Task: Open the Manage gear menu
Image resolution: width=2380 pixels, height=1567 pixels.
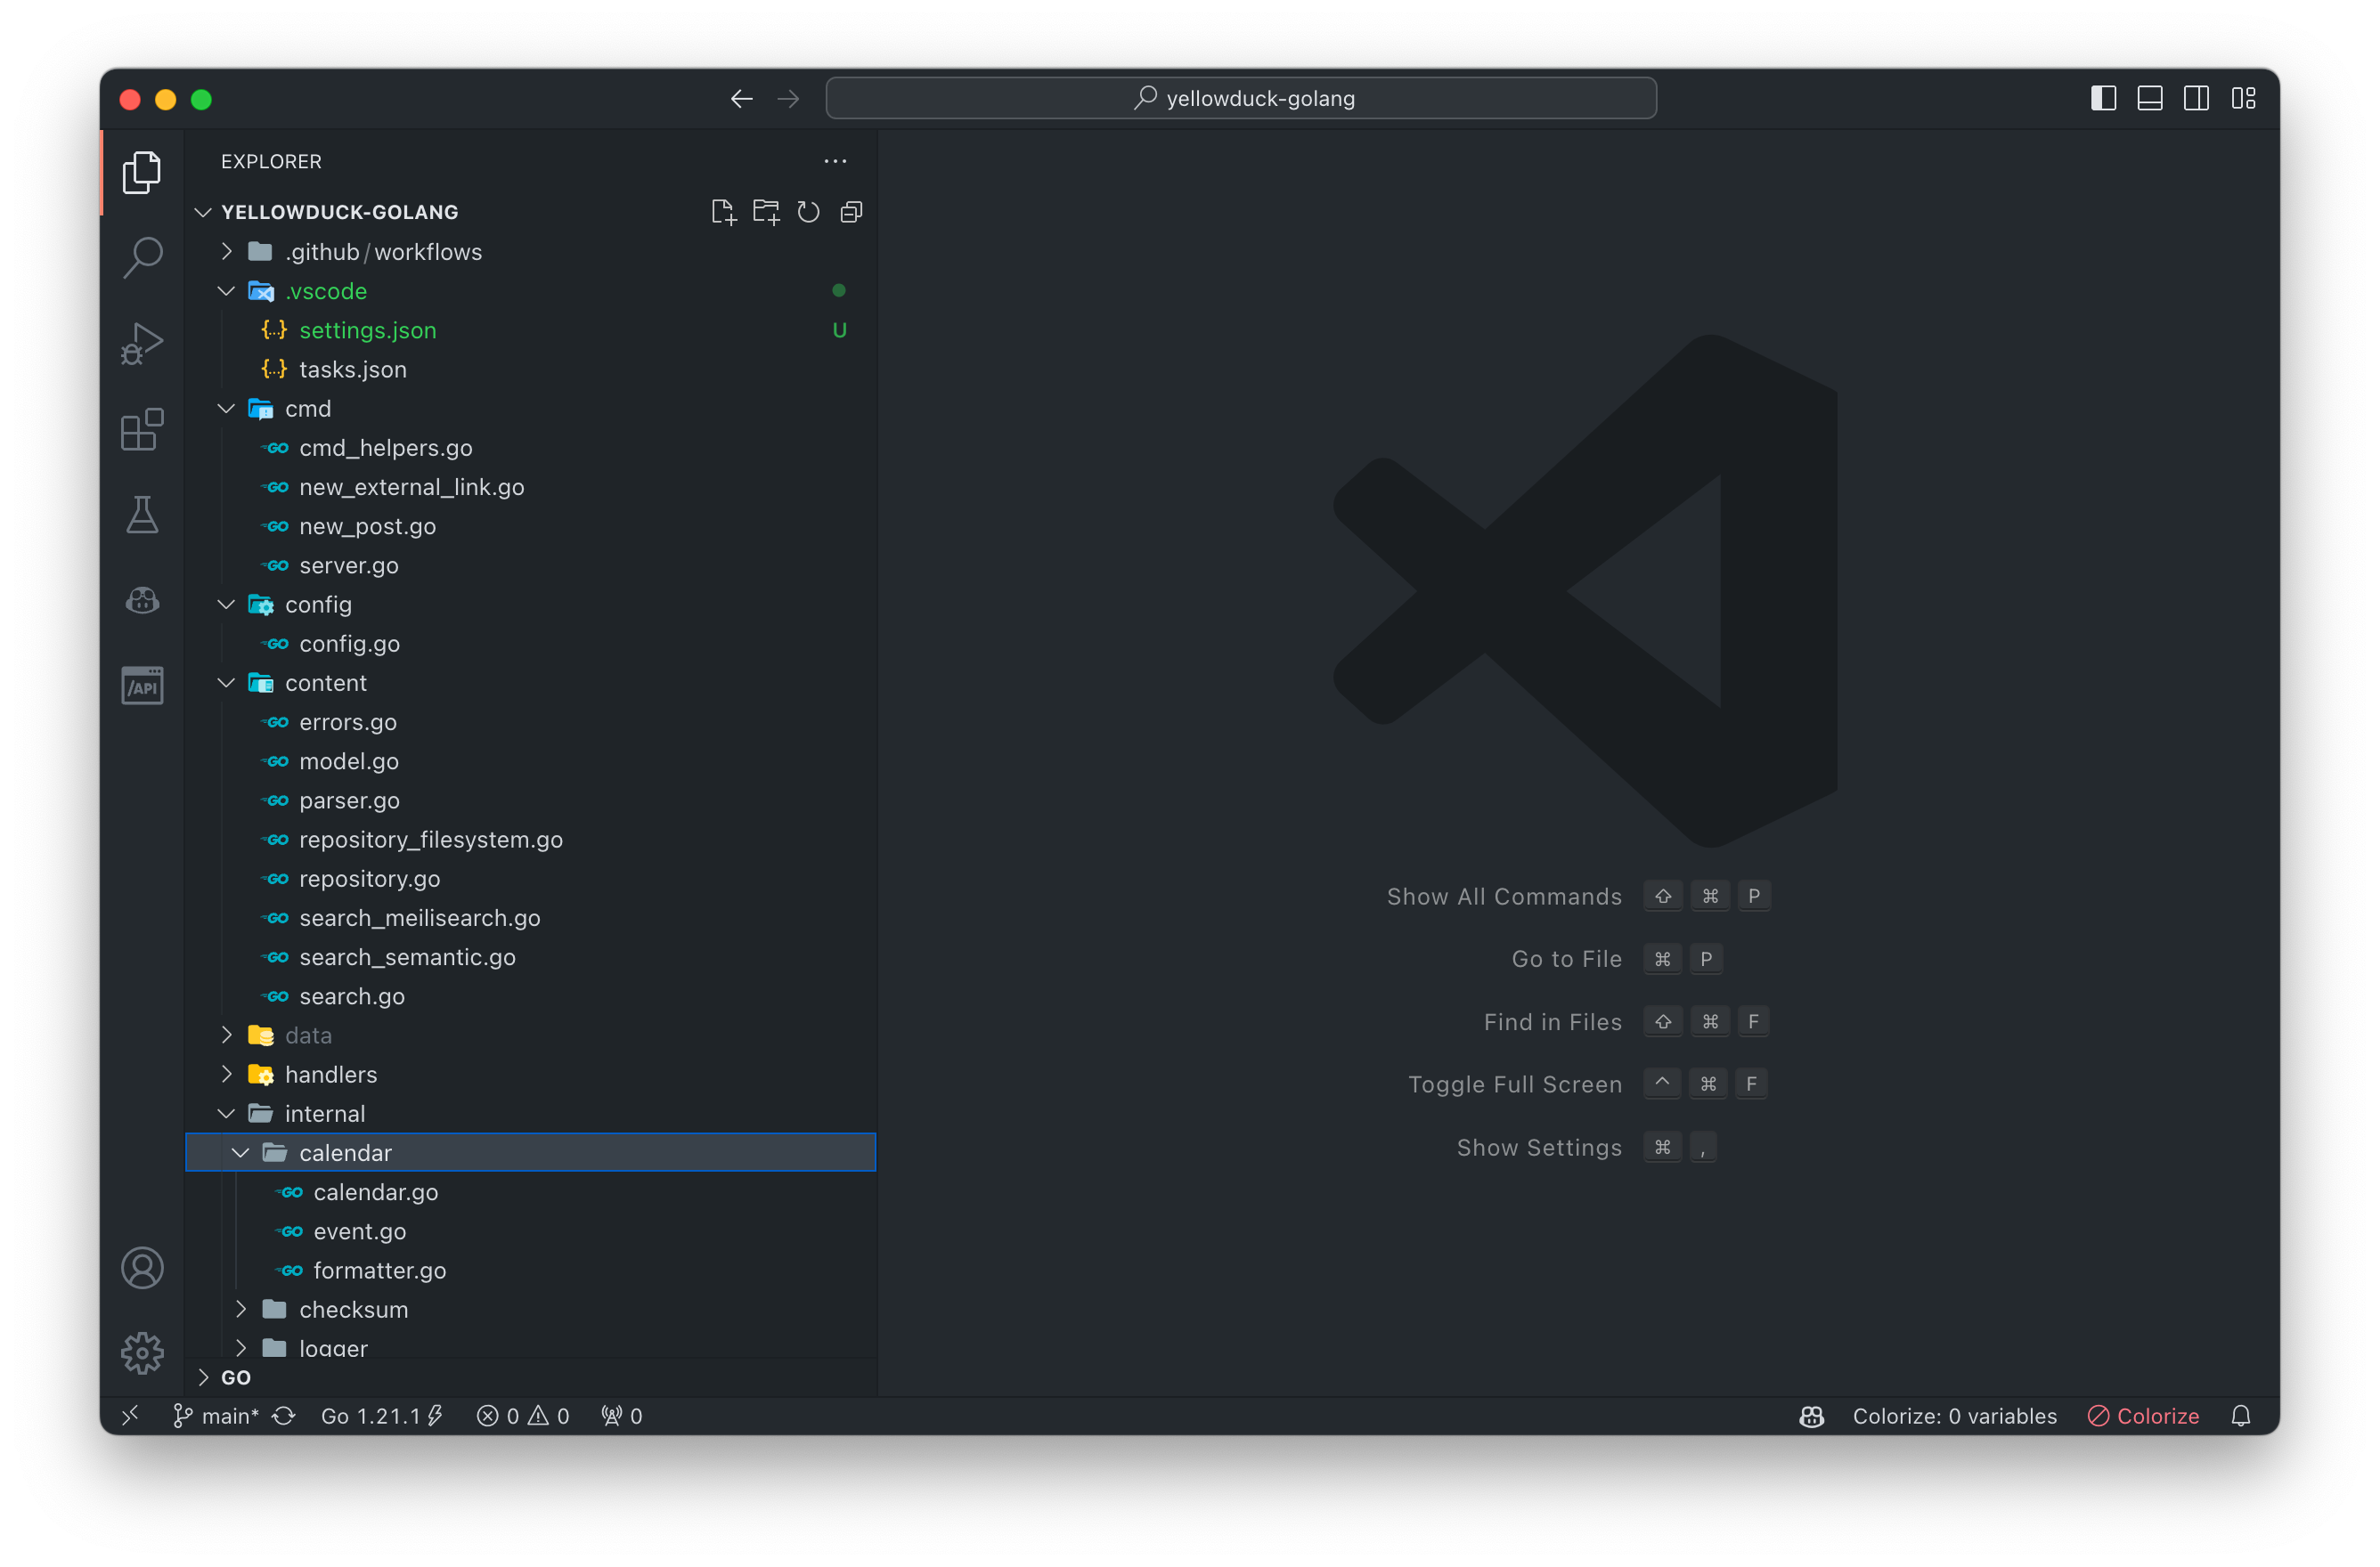Action: 142,1353
